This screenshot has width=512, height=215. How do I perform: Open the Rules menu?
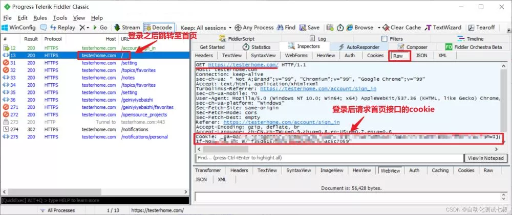(x=40, y=18)
